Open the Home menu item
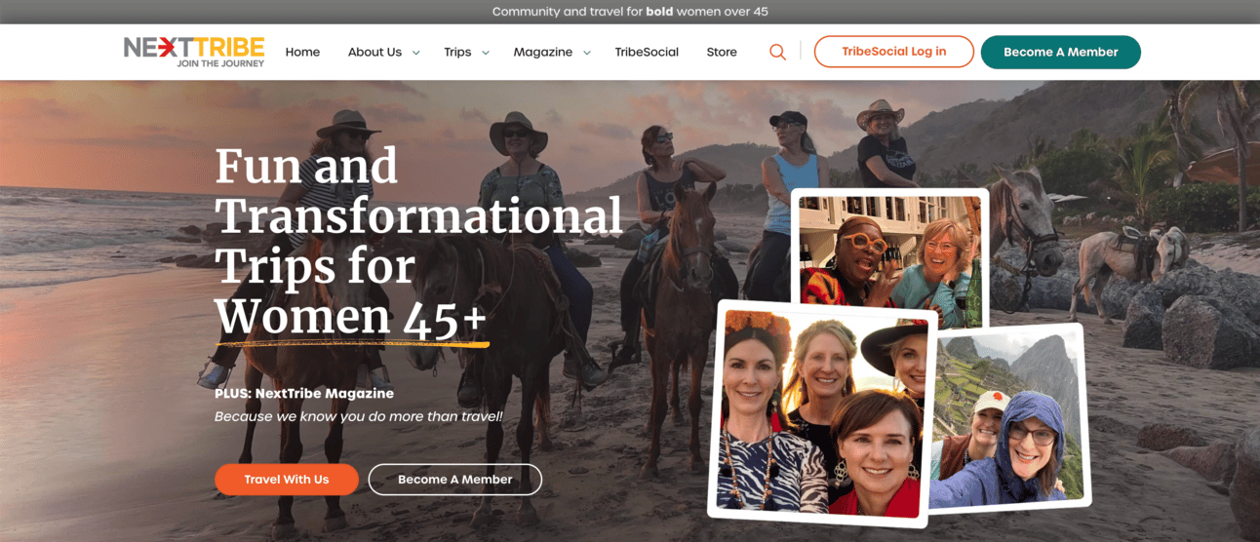1260x542 pixels. pos(302,52)
